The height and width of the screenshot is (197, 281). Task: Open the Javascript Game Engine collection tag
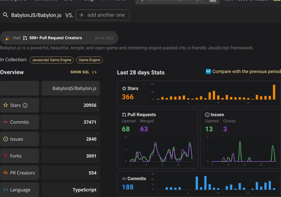click(52, 60)
